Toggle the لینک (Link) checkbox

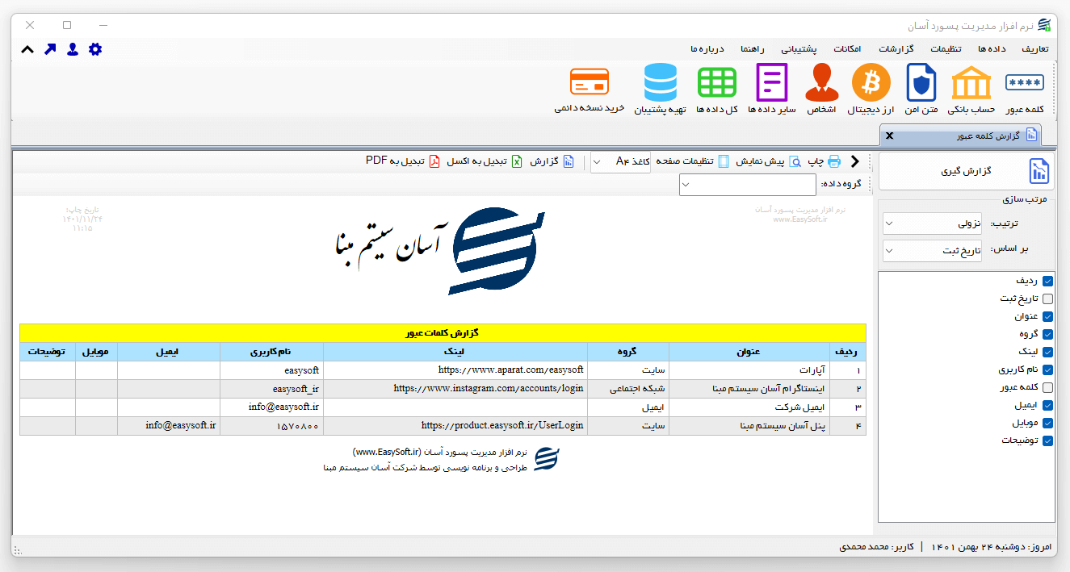point(1048,352)
